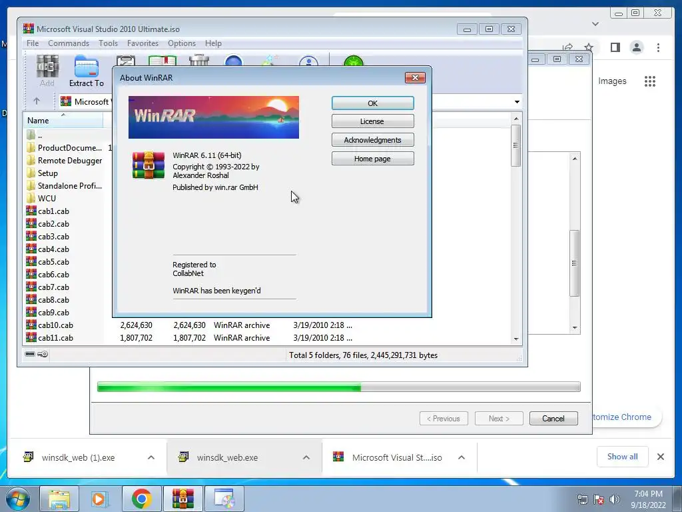Click the View open-book toolbar icon
The image size is (682, 512).
click(x=163, y=61)
